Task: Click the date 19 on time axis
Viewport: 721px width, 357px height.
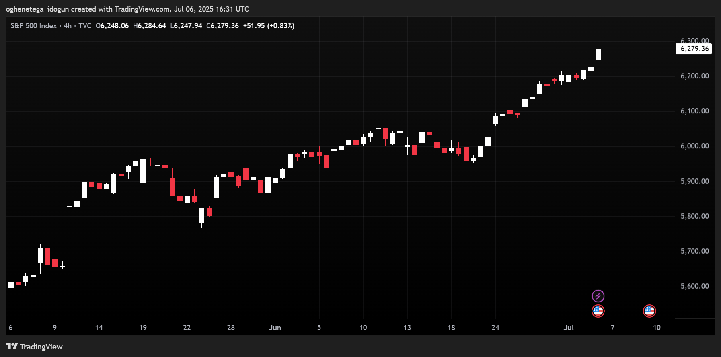Action: click(x=143, y=328)
